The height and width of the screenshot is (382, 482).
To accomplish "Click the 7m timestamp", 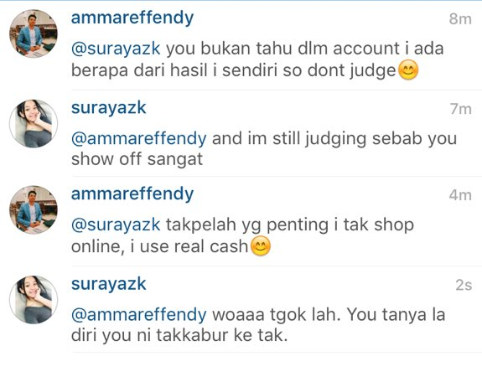I will click(461, 109).
